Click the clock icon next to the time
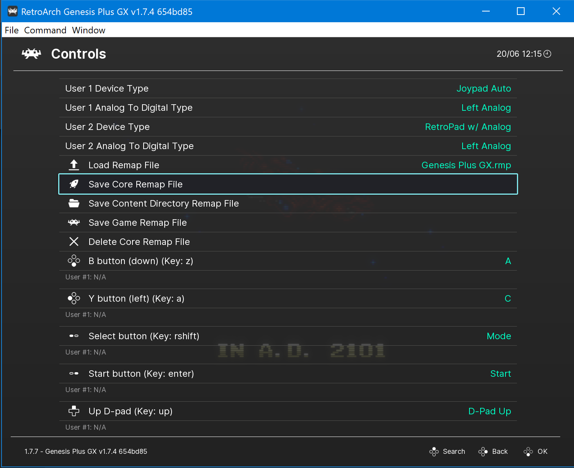Viewport: 574px width, 468px height. [548, 54]
